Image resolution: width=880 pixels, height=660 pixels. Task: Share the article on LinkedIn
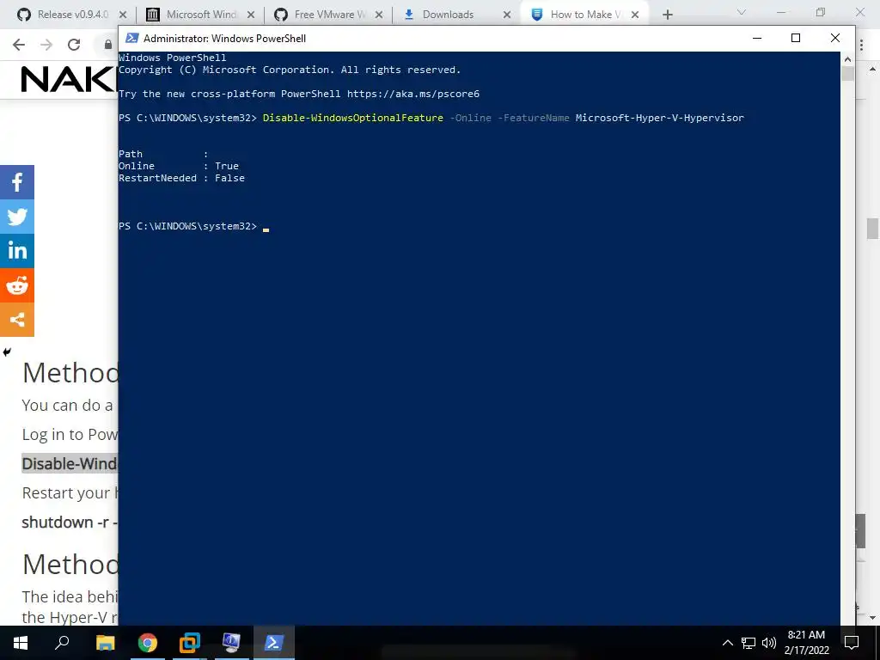click(x=17, y=251)
